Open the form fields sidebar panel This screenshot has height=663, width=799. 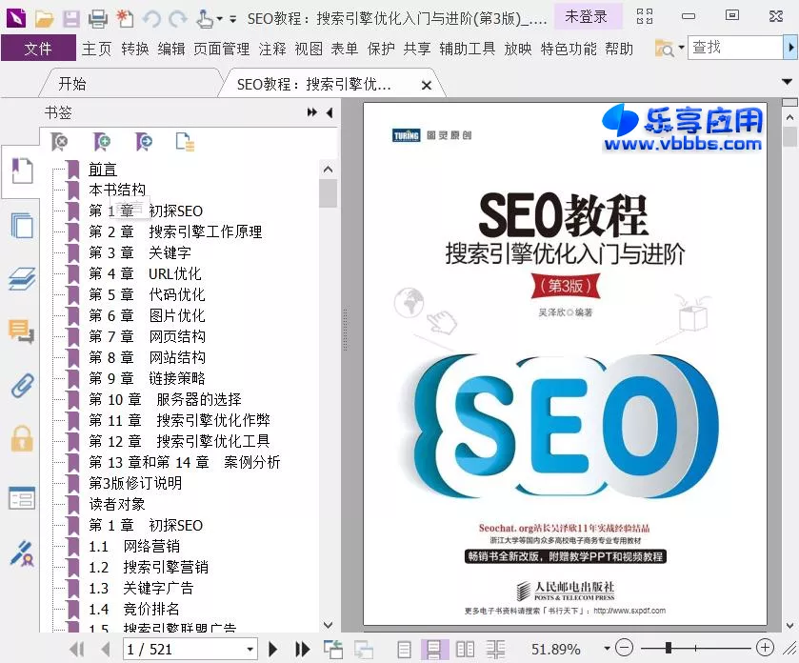pos(22,498)
